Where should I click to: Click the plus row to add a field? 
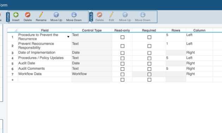[x=12, y=80]
